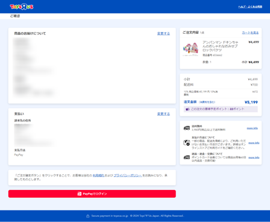
Task: Open the 利用規約 terms of use link
Action: pos(98,176)
